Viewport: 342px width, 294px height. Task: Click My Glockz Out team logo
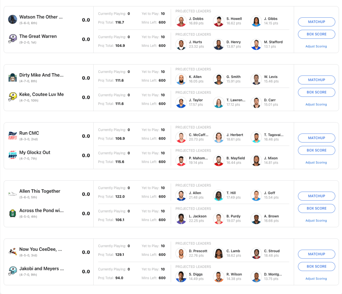point(13,155)
